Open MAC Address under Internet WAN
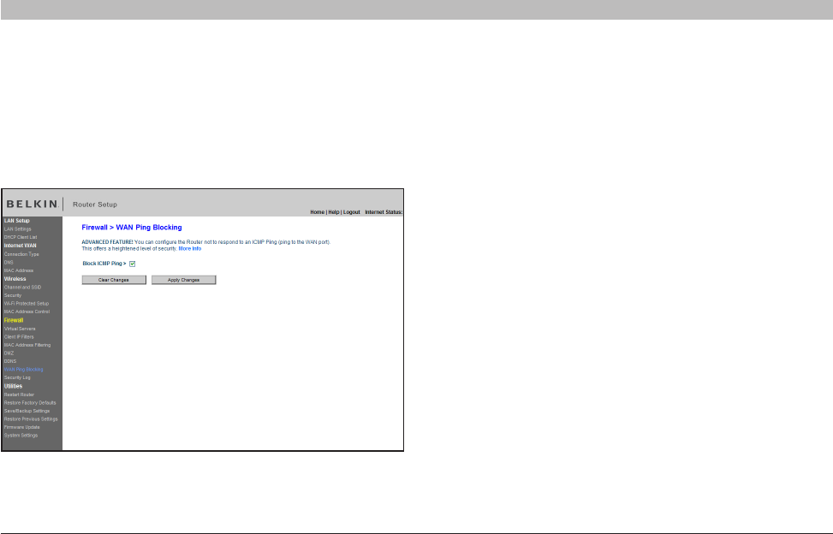 click(19, 270)
